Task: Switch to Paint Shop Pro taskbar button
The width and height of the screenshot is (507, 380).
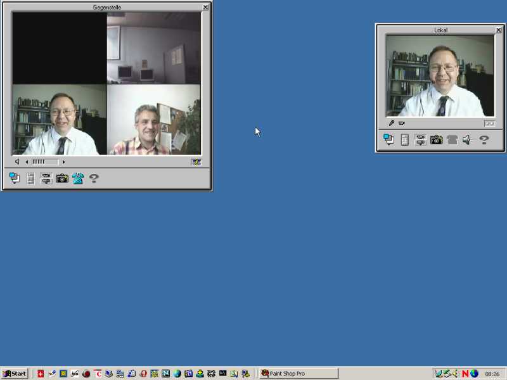Action: (298, 374)
